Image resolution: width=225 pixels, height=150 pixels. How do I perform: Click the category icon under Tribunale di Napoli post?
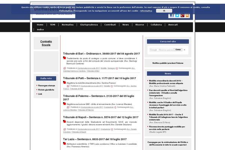(65, 129)
